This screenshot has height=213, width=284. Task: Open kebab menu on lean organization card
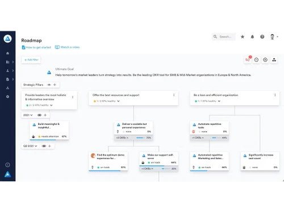click(x=275, y=95)
